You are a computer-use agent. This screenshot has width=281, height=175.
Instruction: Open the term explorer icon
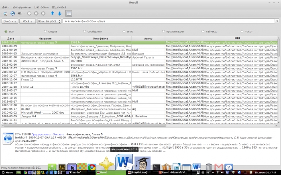[x=19, y=13]
